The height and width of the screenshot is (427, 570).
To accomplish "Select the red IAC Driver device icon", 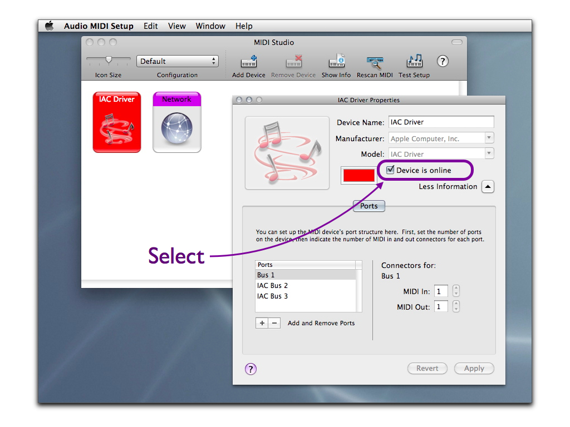I will click(x=117, y=122).
